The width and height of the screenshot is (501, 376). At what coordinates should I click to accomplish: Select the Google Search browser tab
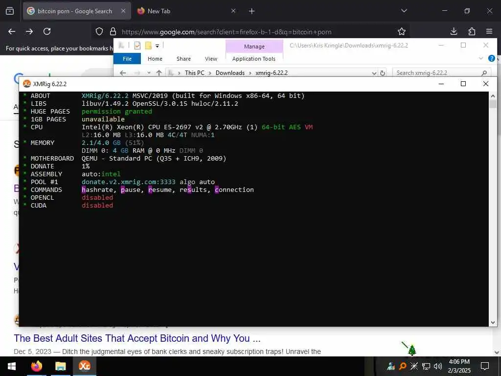point(77,11)
